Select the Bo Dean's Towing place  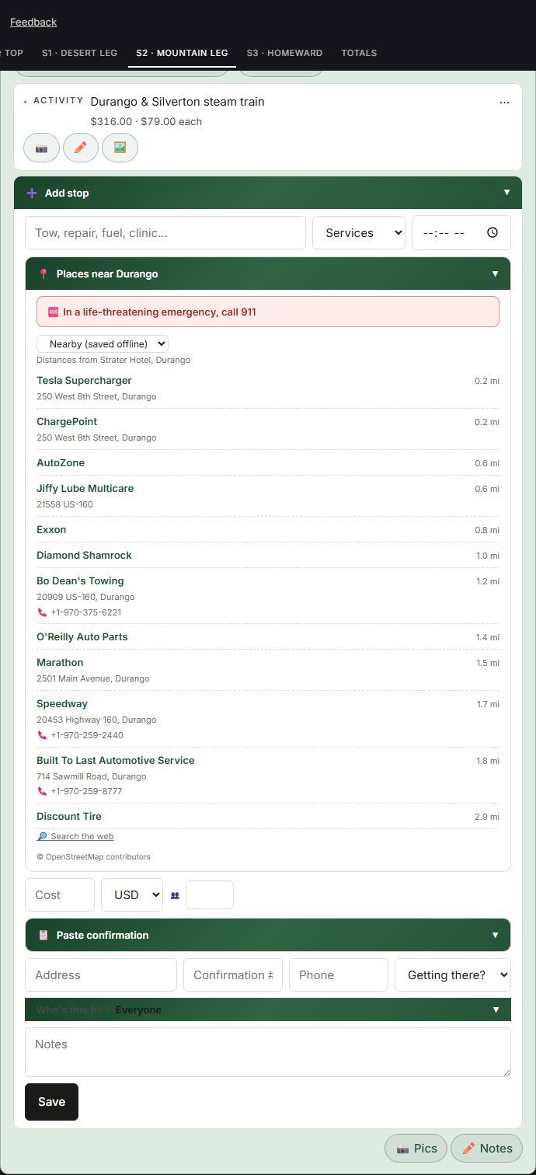click(80, 581)
